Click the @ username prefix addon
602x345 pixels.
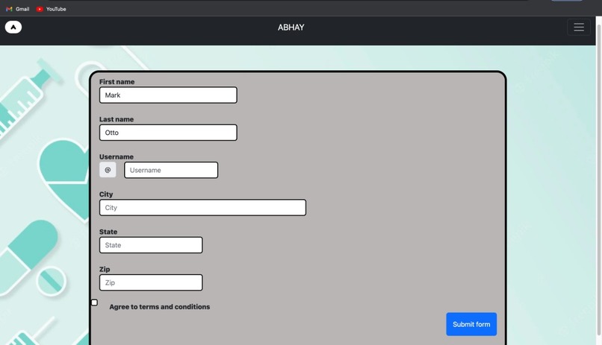coord(108,170)
